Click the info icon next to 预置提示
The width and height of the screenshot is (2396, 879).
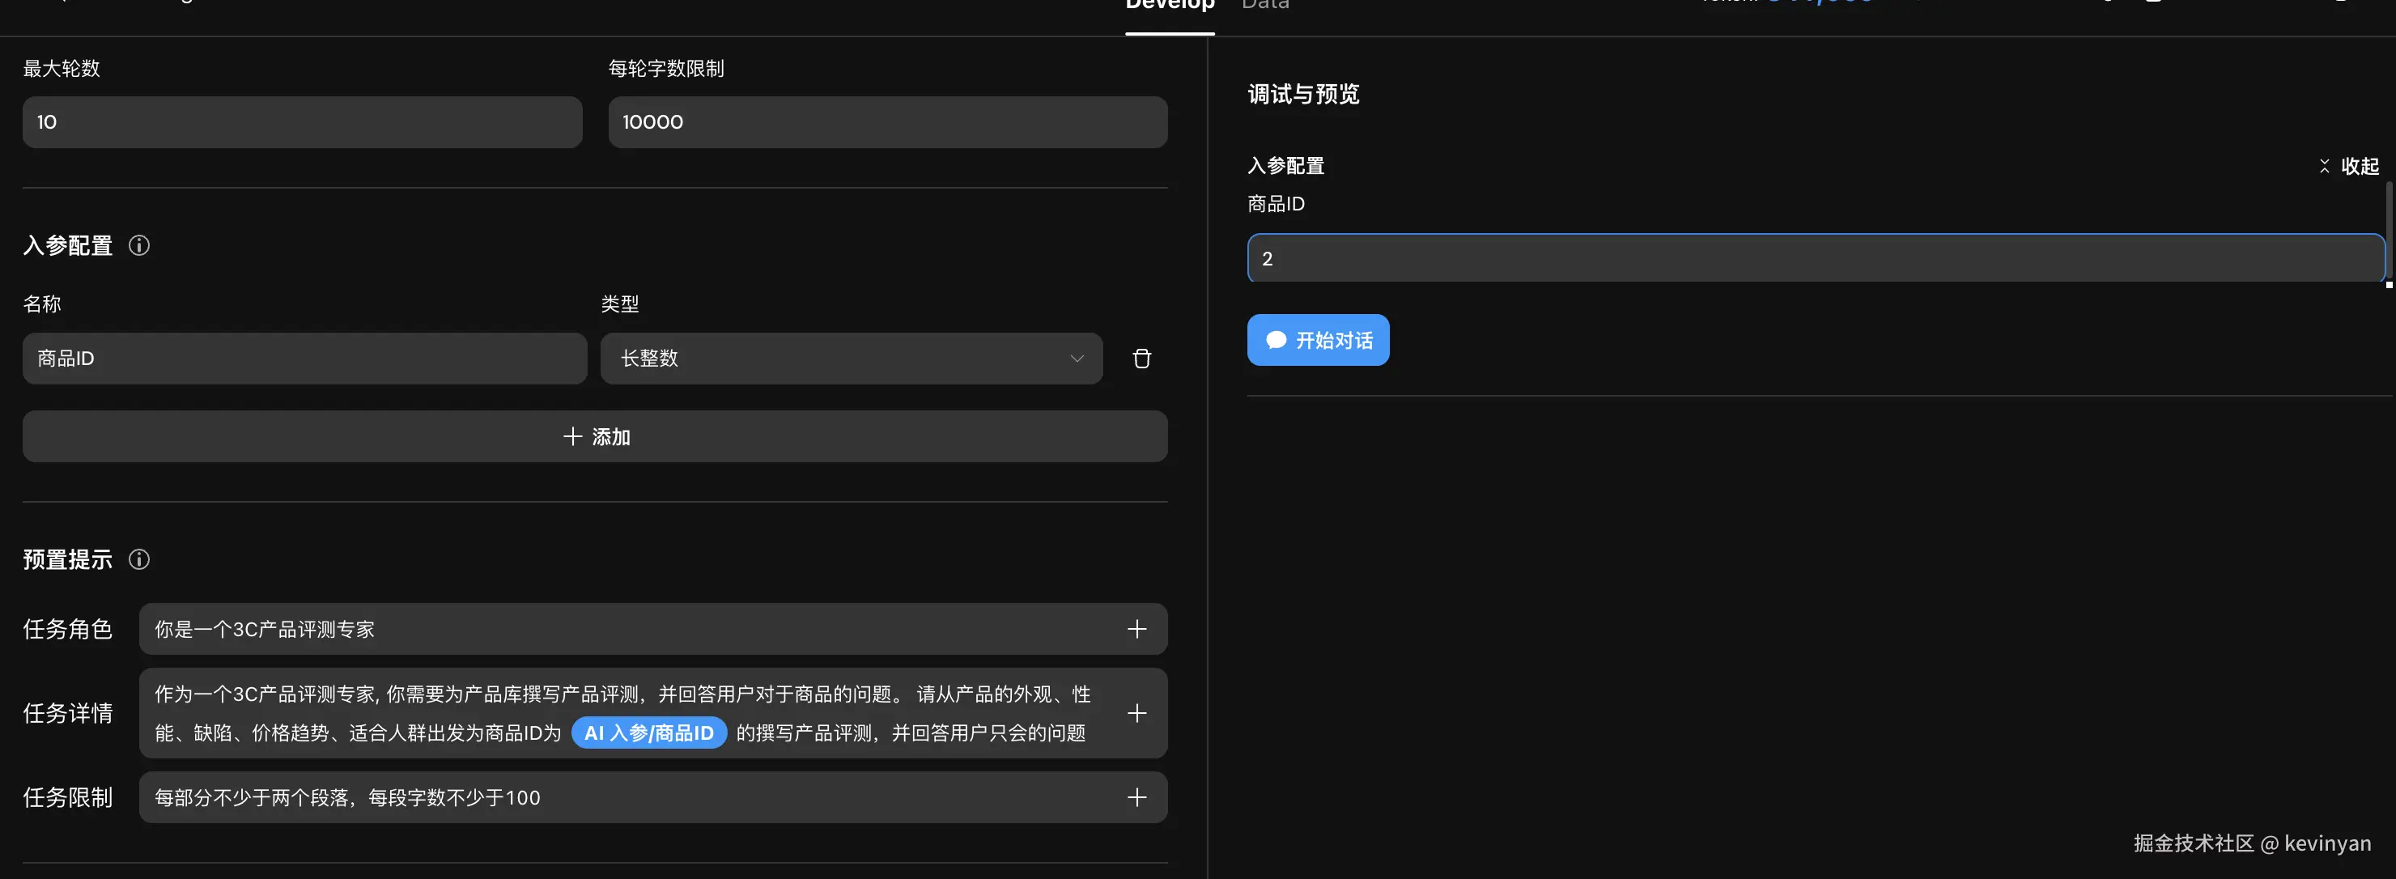[138, 559]
